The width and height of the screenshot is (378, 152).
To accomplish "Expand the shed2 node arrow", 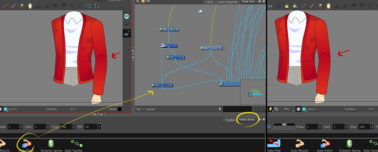I will (163, 29).
